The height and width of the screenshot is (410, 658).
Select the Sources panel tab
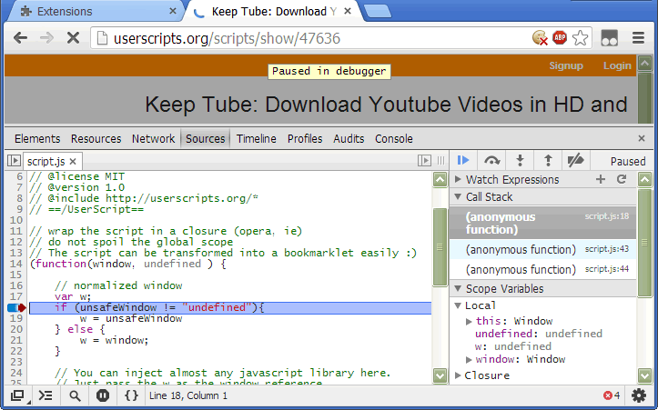pos(205,138)
